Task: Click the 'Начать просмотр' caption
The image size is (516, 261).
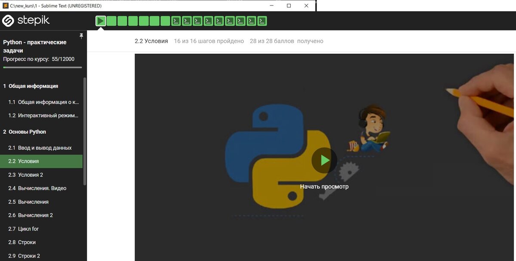Action: click(324, 187)
